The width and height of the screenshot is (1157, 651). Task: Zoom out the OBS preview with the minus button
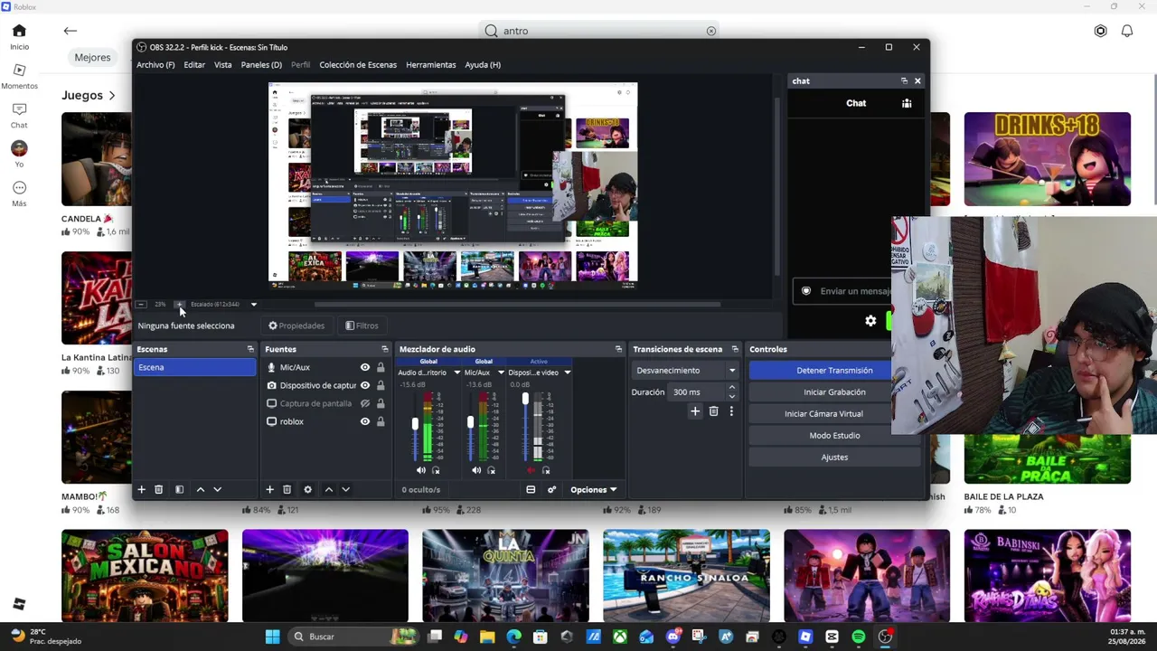(x=141, y=304)
